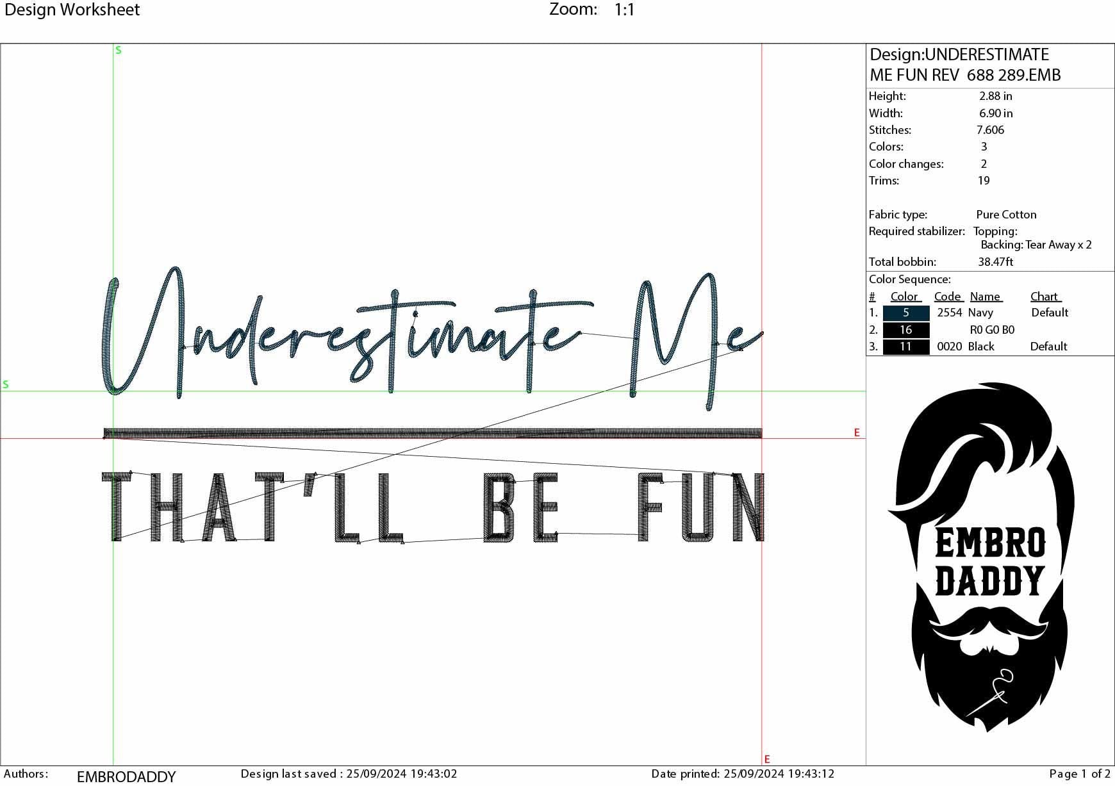Click the Black color swatch numbered 11

905,347
